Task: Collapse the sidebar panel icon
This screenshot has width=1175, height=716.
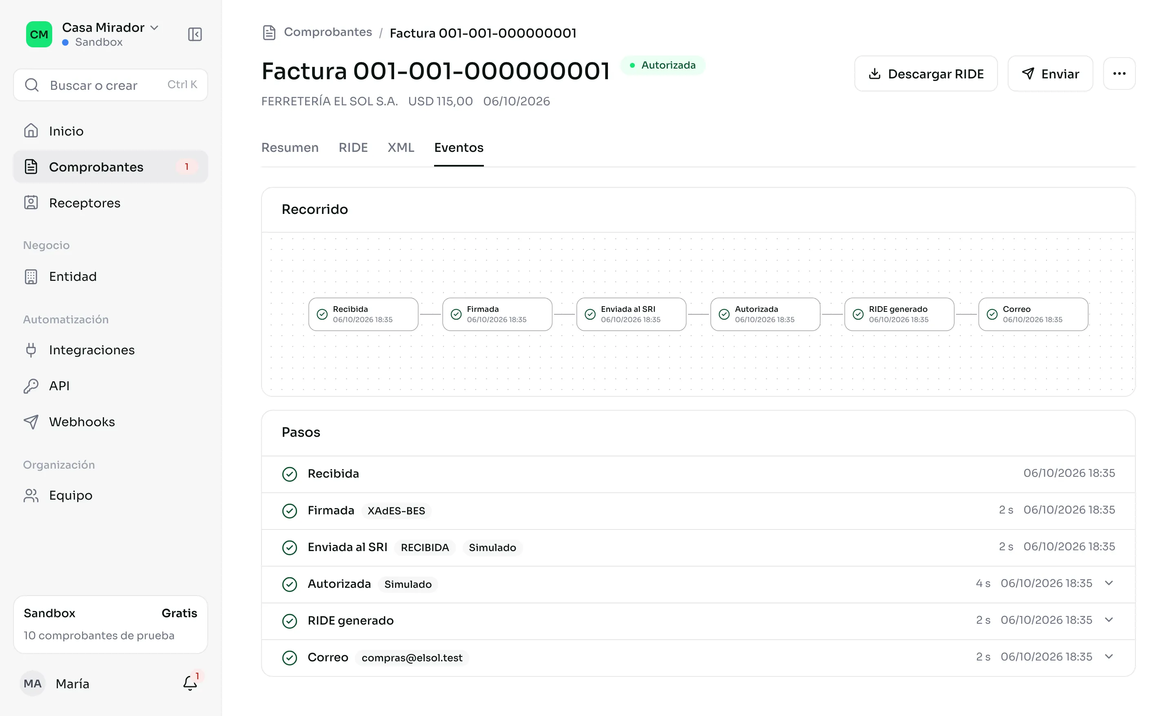Action: click(x=195, y=34)
